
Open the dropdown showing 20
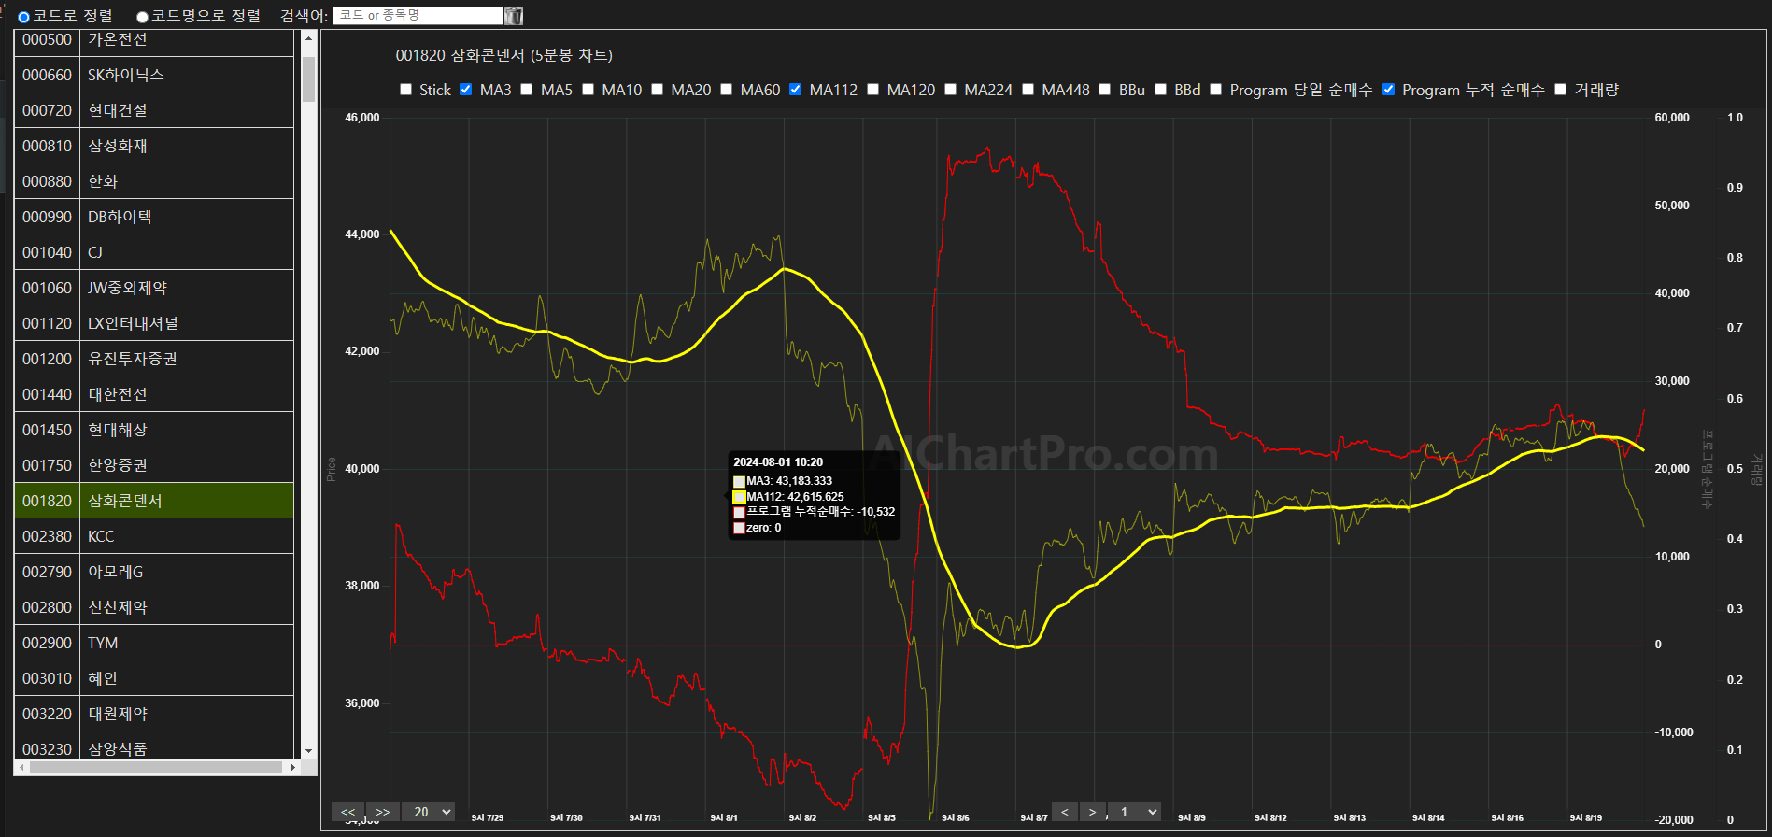(x=429, y=812)
